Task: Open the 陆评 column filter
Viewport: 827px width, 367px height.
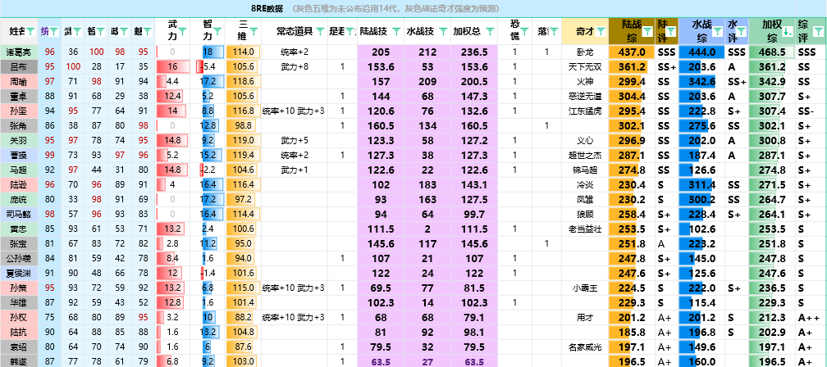Action: tap(671, 32)
